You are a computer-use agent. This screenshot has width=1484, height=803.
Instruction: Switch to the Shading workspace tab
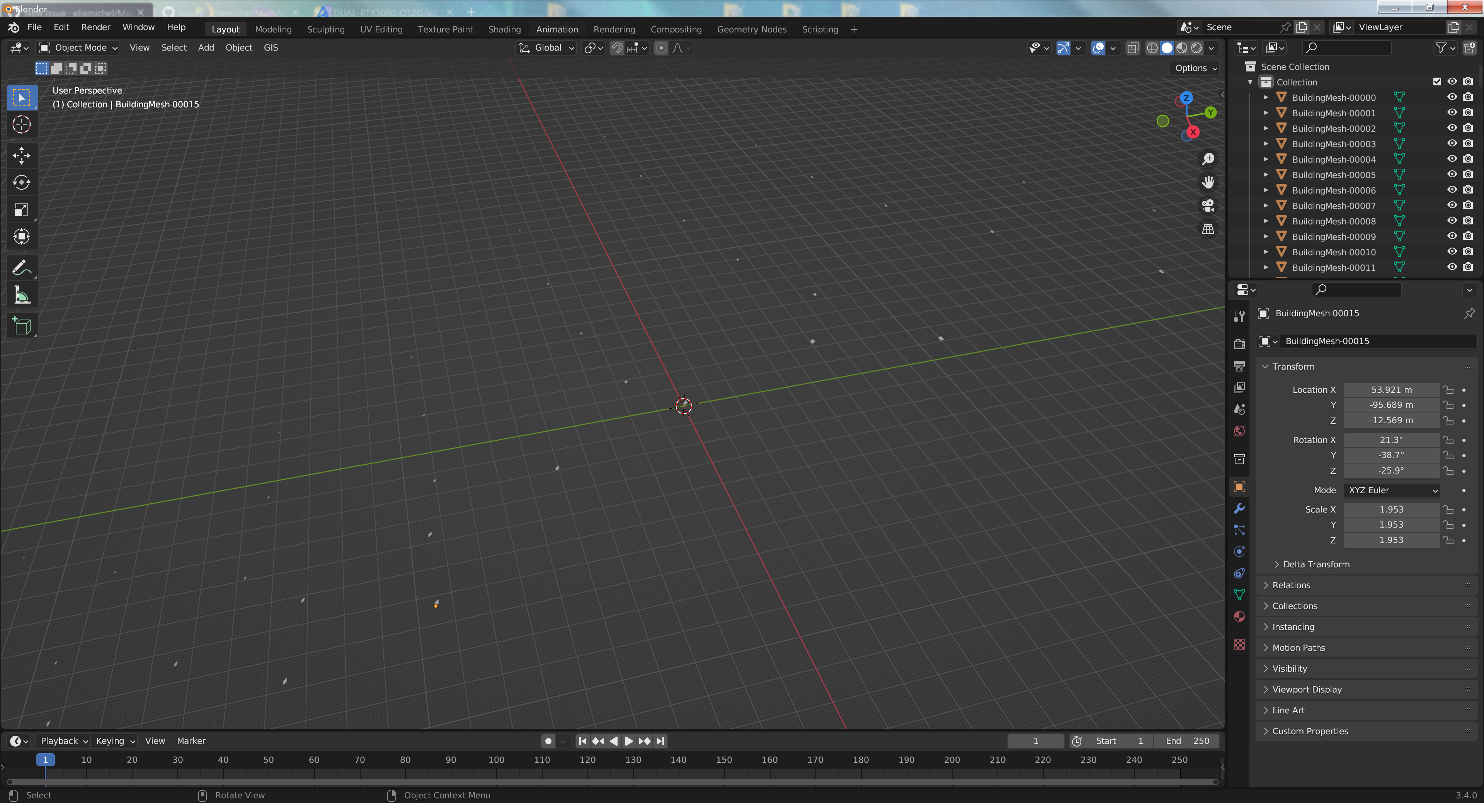(504, 29)
